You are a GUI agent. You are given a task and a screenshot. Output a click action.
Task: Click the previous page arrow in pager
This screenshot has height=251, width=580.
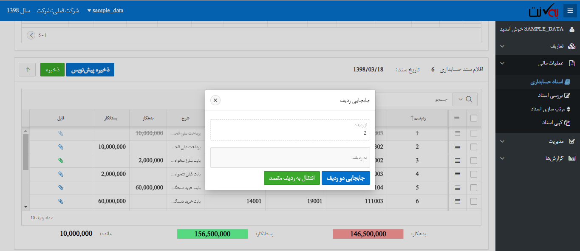pos(31,35)
